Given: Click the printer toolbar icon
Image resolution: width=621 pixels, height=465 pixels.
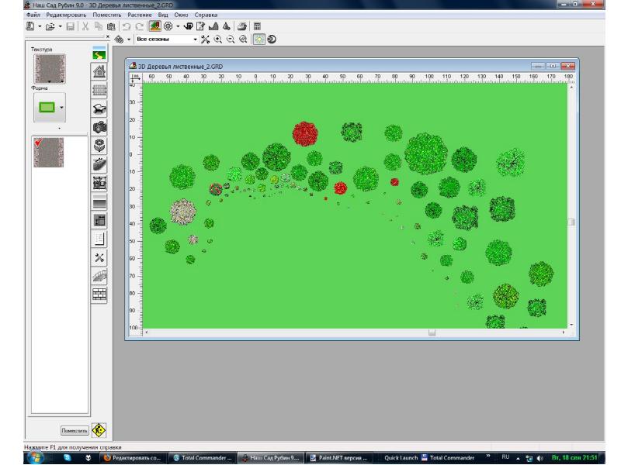Looking at the screenshot, I should [241, 26].
